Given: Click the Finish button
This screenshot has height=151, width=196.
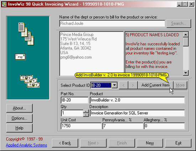Looking at the screenshot, I should point(122,143).
